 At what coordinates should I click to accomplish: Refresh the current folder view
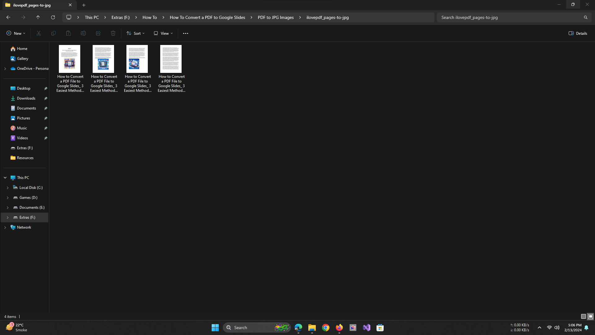53,17
